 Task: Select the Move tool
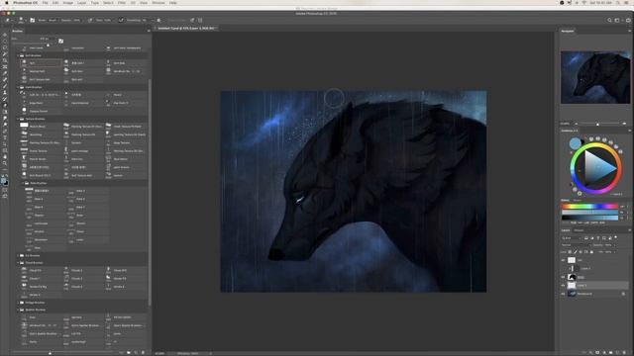(x=5, y=35)
